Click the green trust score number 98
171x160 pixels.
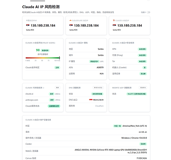(38, 50)
